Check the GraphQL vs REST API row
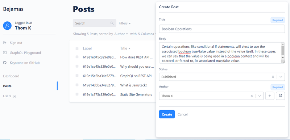The width and height of the screenshot is (290, 140). pos(77,76)
